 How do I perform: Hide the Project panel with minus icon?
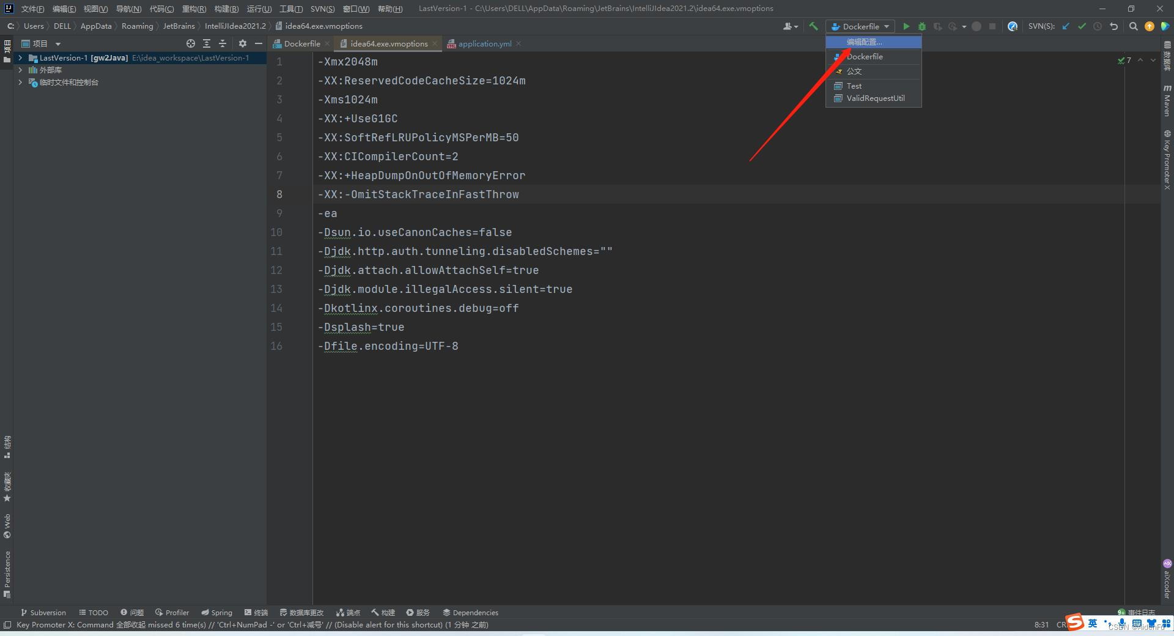[259, 43]
